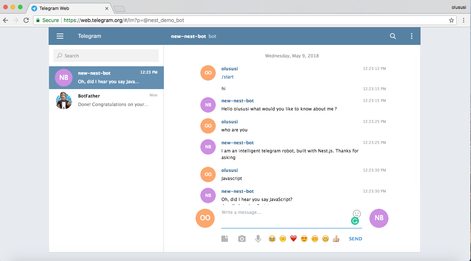Click olususi sender name above /start

click(229, 69)
